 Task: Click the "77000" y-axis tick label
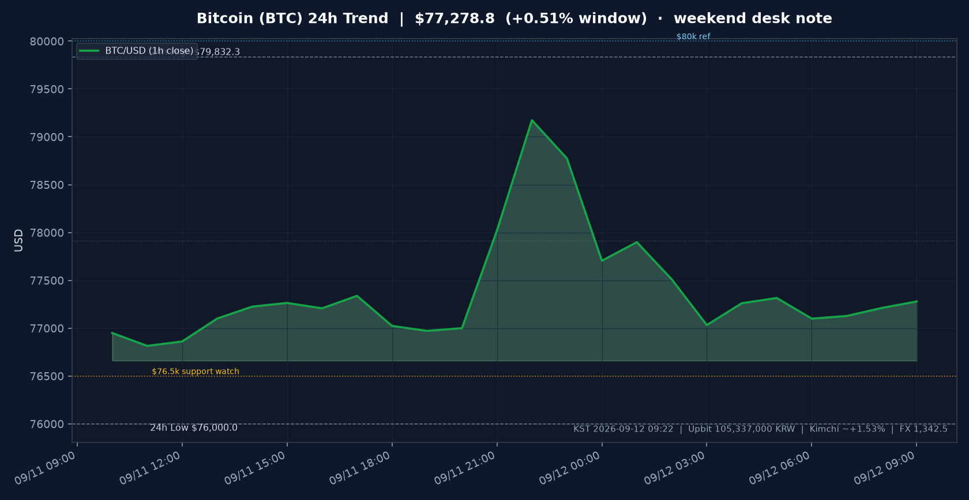(47, 328)
